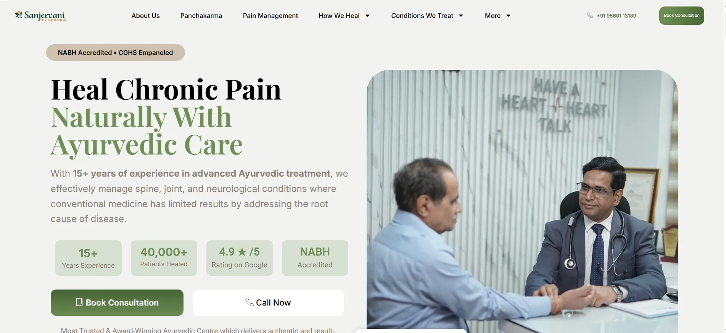Expand the How We Heal dropdown arrow
Image resolution: width=726 pixels, height=333 pixels.
point(367,16)
